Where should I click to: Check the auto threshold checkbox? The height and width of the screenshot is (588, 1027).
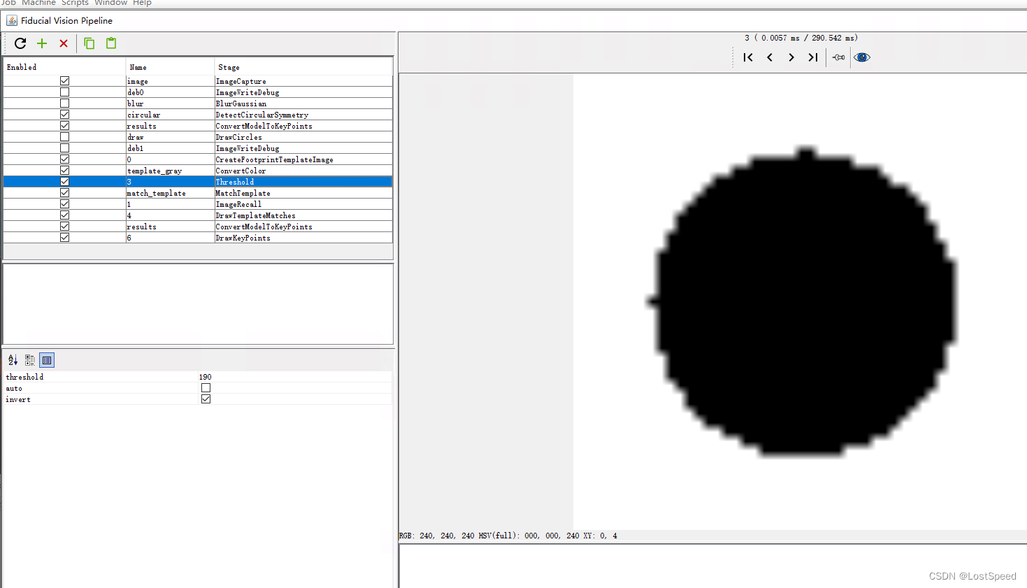coord(206,388)
